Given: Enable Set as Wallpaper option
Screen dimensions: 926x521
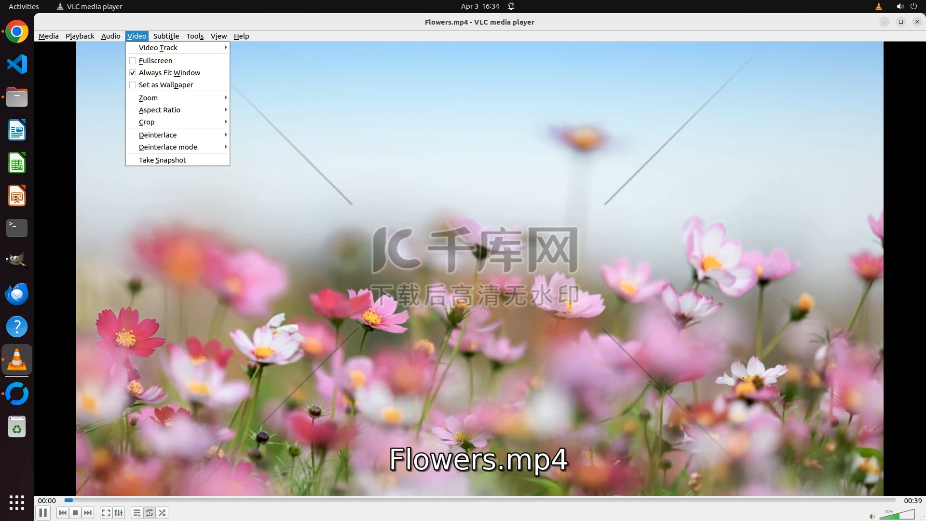Looking at the screenshot, I should click(x=133, y=85).
